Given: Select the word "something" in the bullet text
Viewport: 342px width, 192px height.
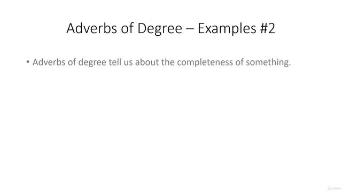Looking at the screenshot, I should point(267,62).
